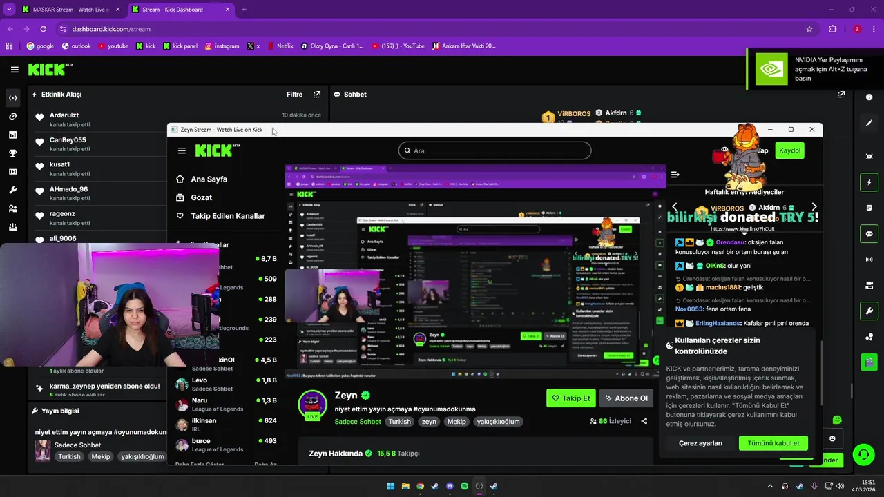Open the analytics bar-chart icon in dashboard sidebar
Image resolution: width=884 pixels, height=497 pixels.
12,135
